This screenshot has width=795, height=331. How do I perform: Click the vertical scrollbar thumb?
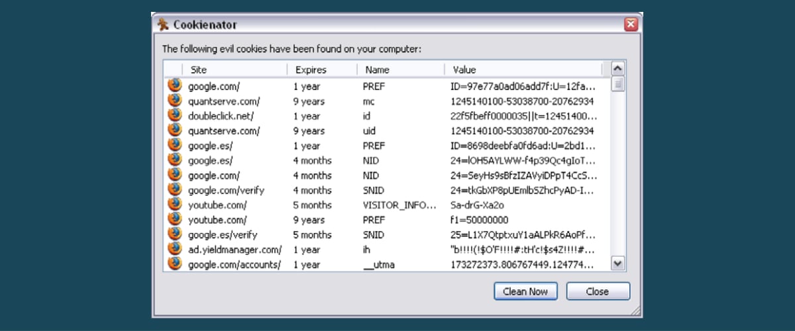(x=617, y=83)
